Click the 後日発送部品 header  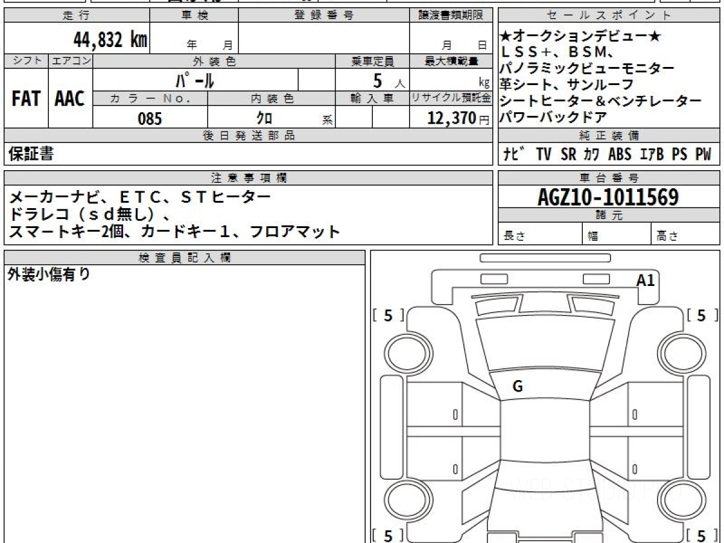click(x=249, y=135)
